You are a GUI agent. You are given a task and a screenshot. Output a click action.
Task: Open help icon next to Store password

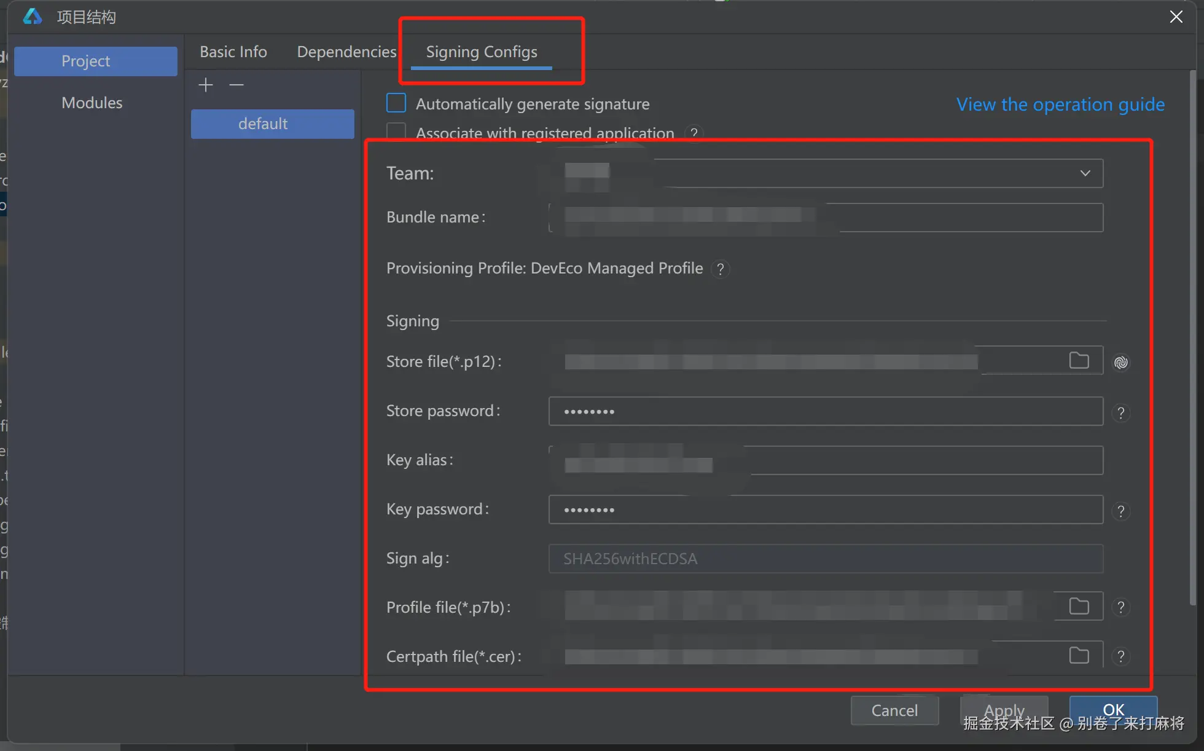click(1121, 412)
